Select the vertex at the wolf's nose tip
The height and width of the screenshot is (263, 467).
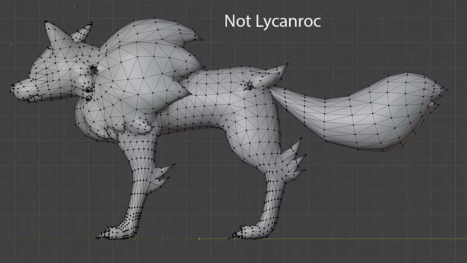[12, 86]
